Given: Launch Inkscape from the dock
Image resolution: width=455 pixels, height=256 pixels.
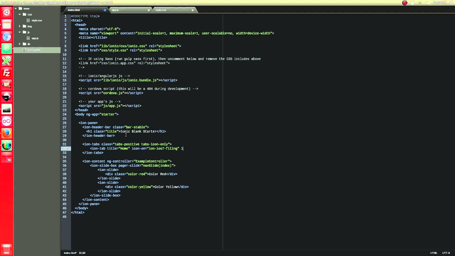Looking at the screenshot, I should point(6,97).
